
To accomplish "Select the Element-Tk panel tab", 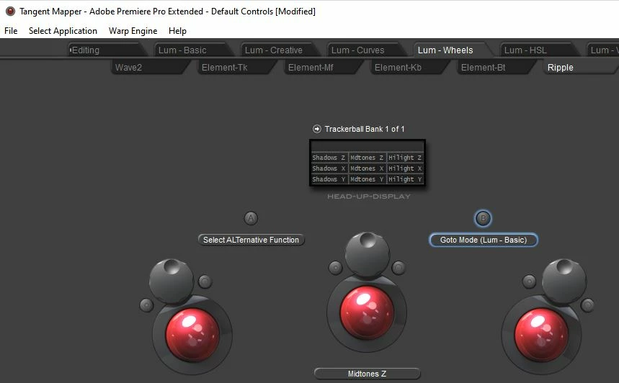I will [x=236, y=68].
